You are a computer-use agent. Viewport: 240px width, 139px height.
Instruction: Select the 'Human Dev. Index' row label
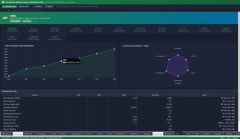10,120
